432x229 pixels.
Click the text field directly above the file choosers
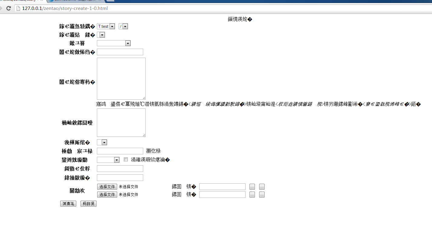[120, 178]
